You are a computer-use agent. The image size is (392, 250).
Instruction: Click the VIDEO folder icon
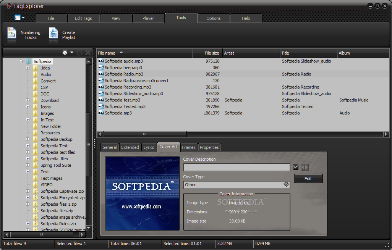pyautogui.click(x=36, y=185)
